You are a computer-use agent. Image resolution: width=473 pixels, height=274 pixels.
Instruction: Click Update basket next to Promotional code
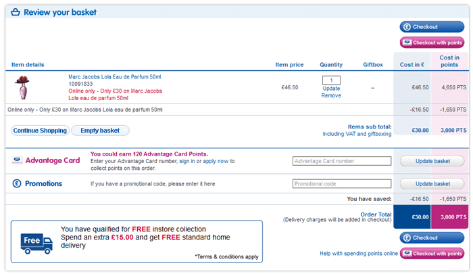tap(432, 183)
